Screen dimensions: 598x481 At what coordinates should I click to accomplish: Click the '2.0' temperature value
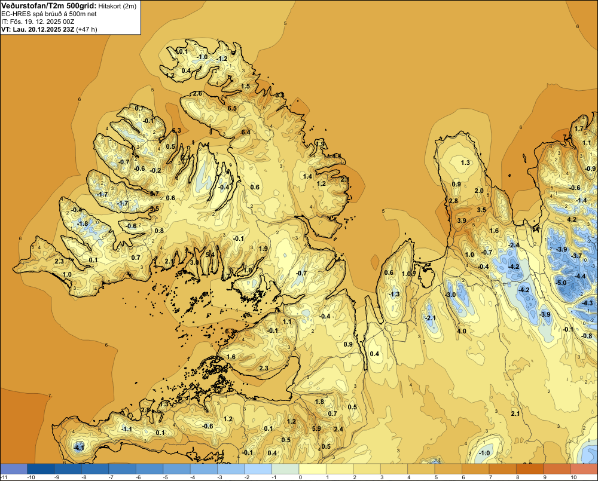[479, 191]
